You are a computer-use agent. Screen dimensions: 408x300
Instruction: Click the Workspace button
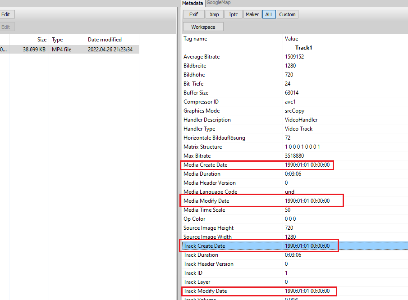pos(203,27)
